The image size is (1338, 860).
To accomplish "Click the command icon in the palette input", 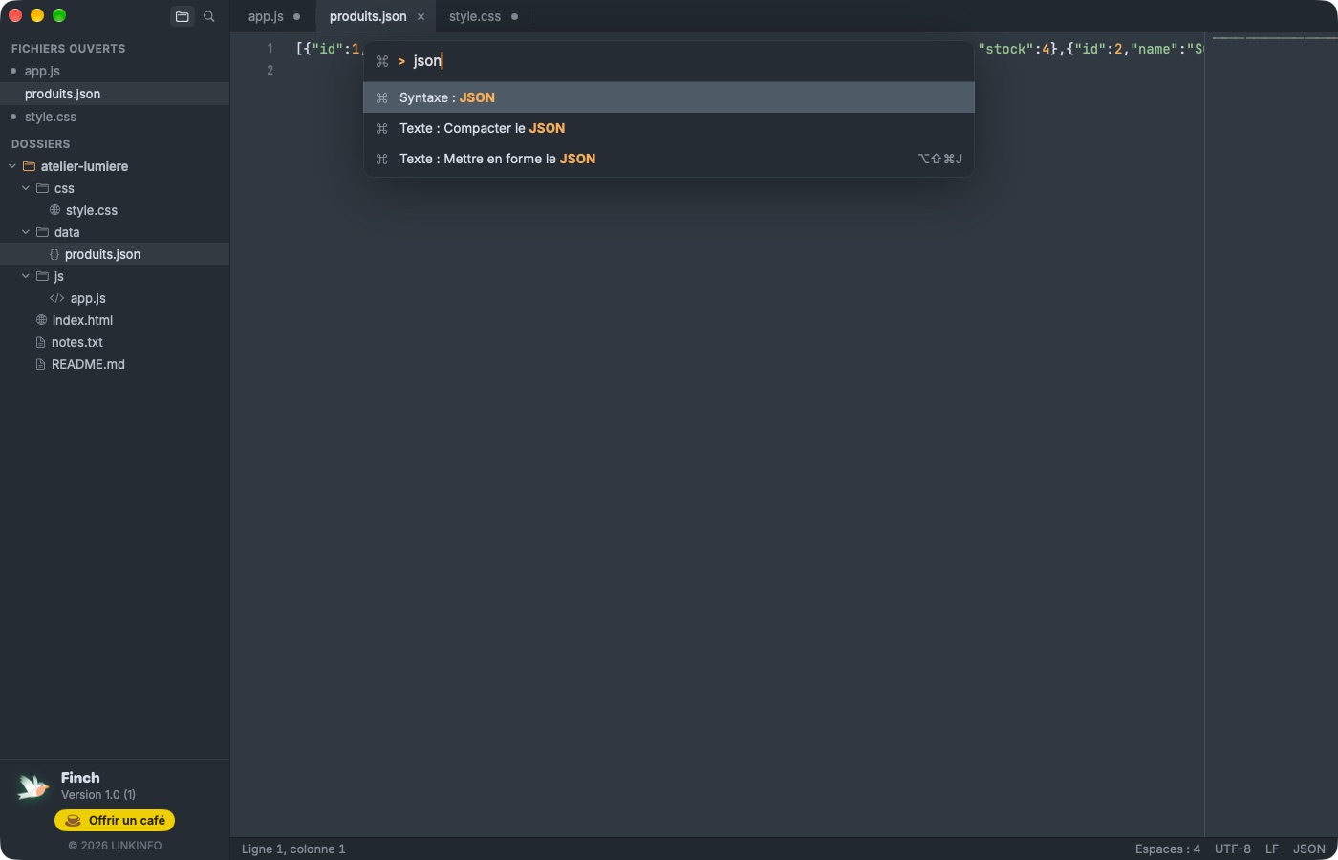I will [x=382, y=61].
